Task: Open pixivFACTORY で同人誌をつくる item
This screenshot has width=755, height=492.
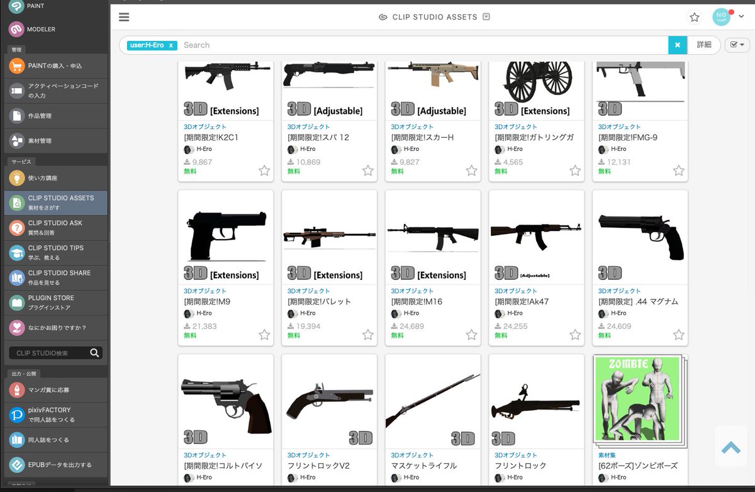Action: pyautogui.click(x=56, y=415)
